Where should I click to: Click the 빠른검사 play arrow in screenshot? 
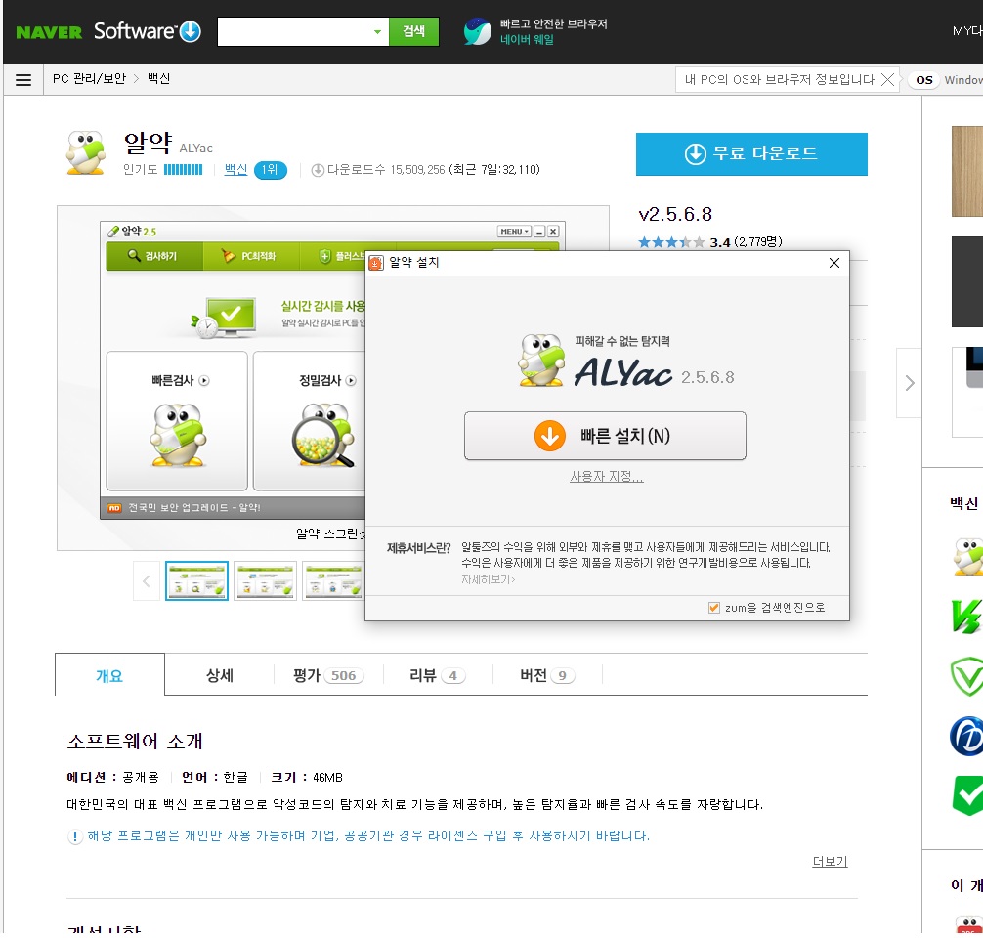point(204,381)
